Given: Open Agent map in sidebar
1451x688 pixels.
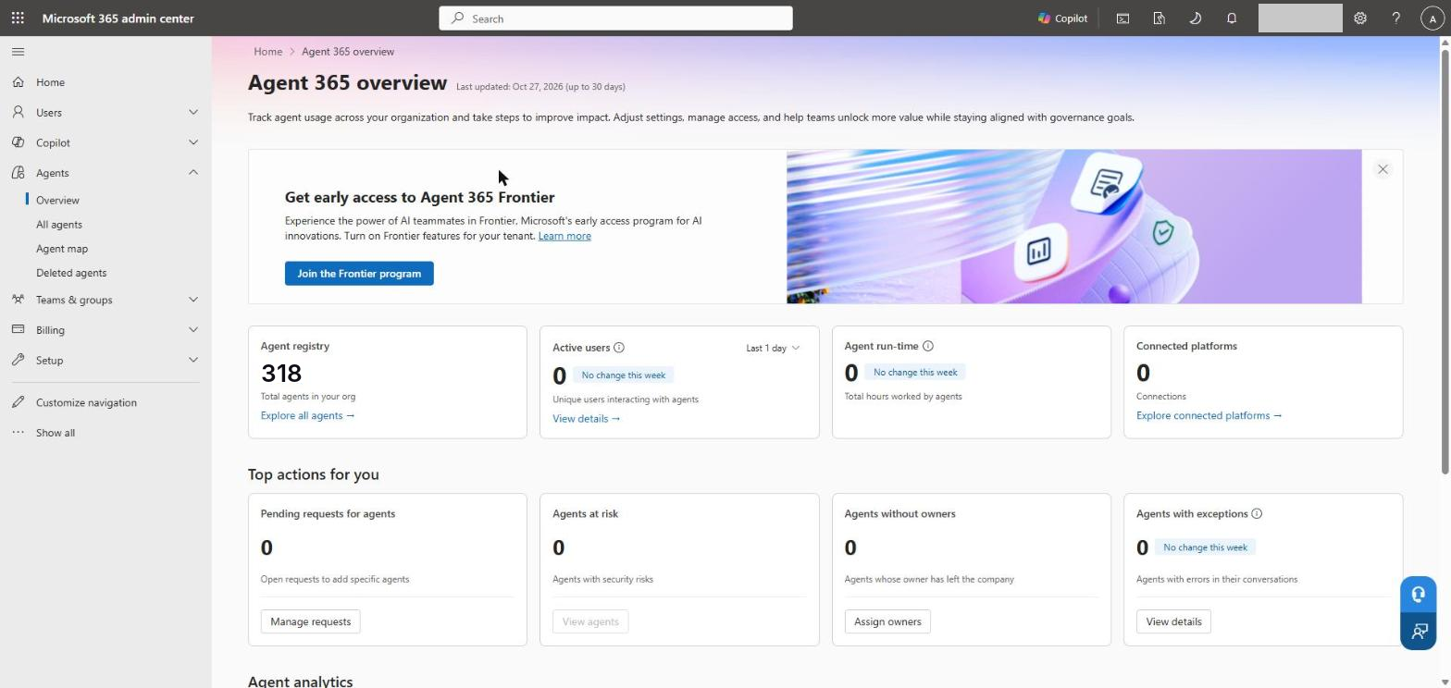Looking at the screenshot, I should pos(62,249).
